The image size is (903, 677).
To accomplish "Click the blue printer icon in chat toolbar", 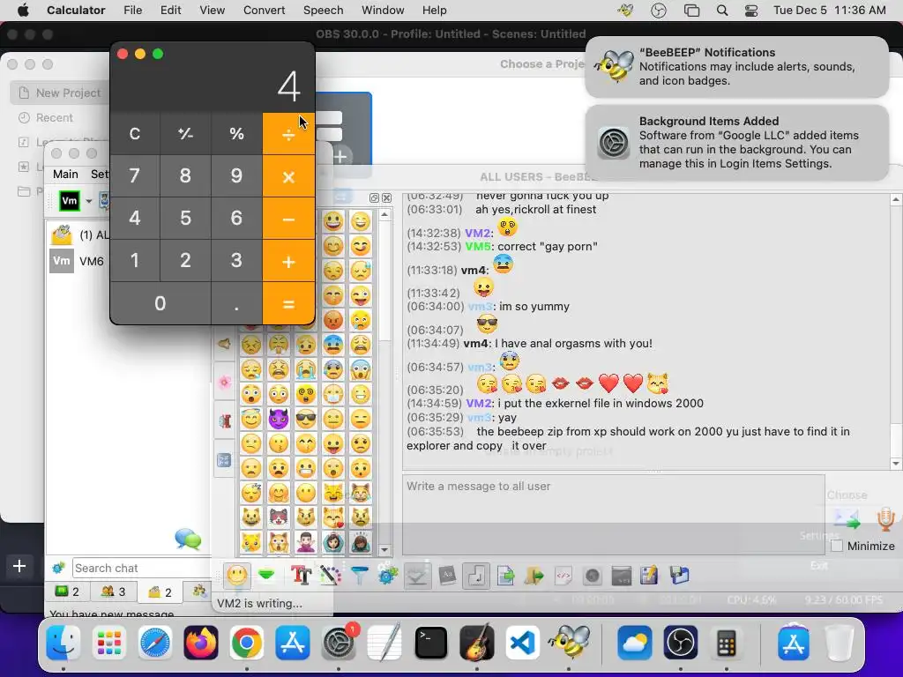I will 680,575.
